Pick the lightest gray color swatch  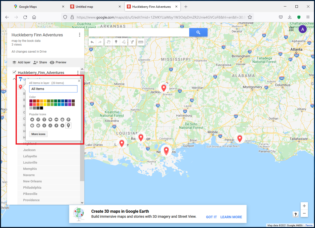pos(31,108)
